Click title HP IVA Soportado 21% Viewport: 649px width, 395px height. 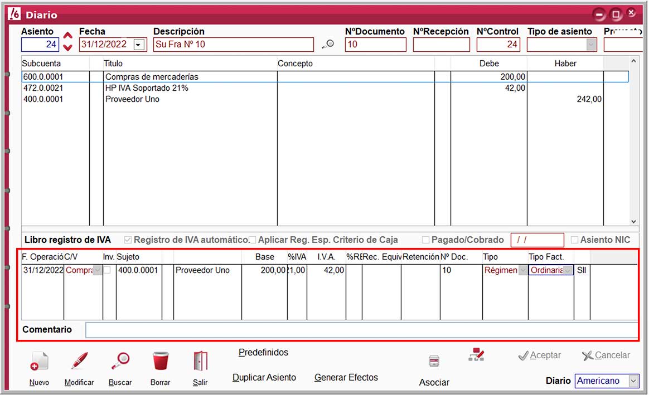[x=147, y=88]
